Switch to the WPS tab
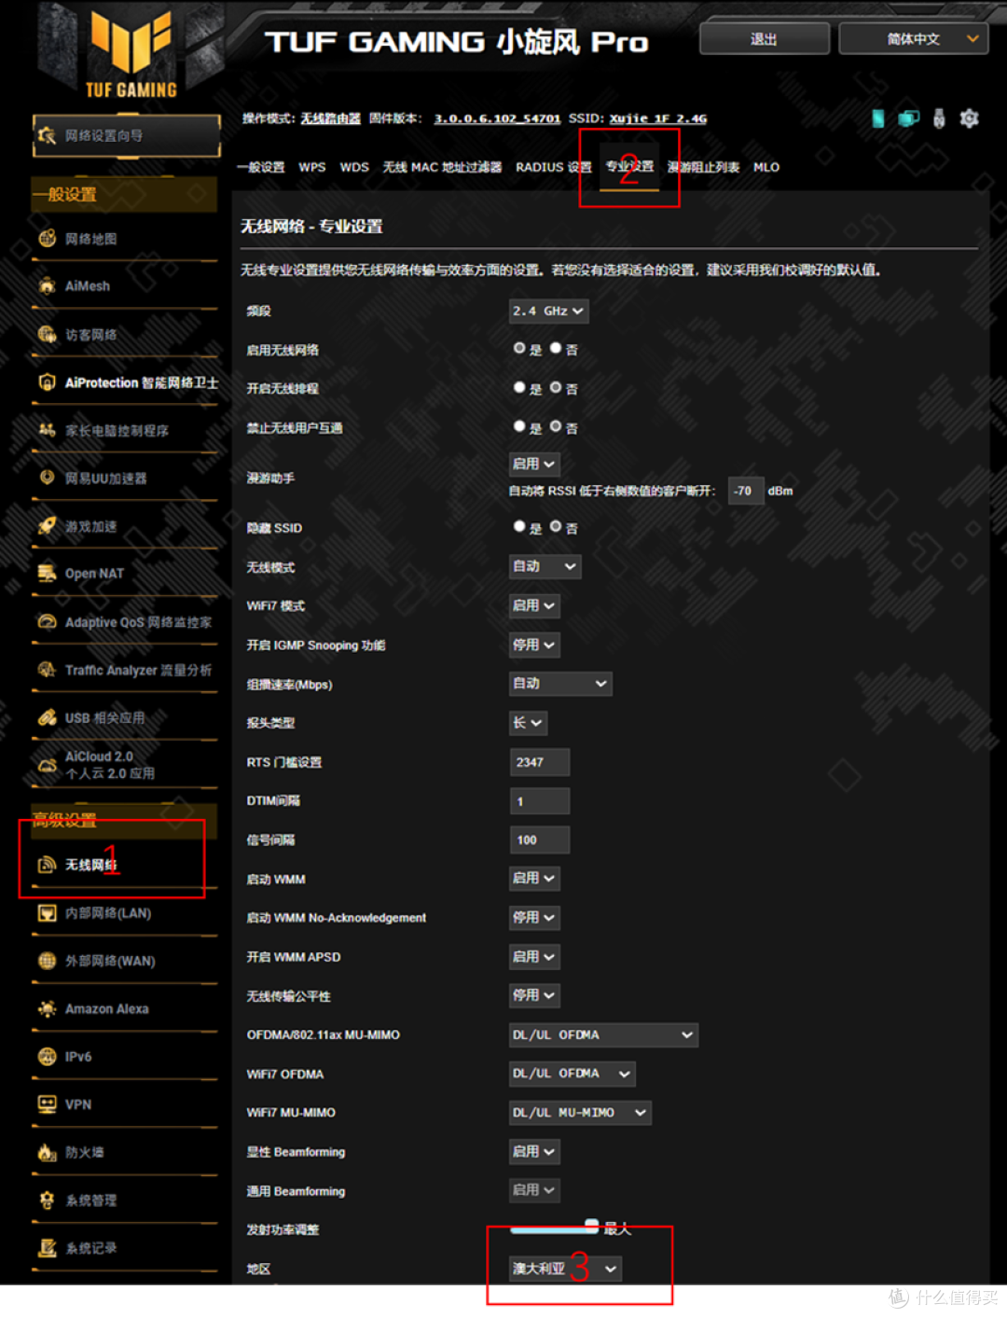The width and height of the screenshot is (1007, 1318). 312,167
